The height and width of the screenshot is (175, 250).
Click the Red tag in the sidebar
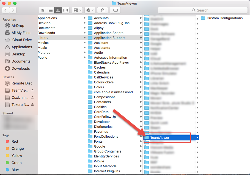[x=12, y=141]
